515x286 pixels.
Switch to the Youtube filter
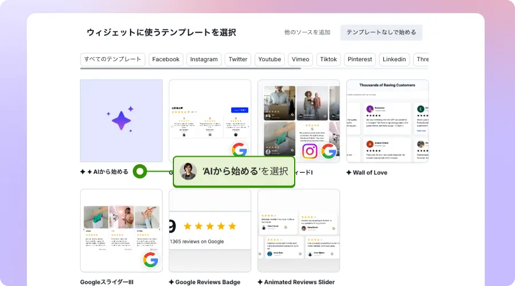tap(270, 59)
